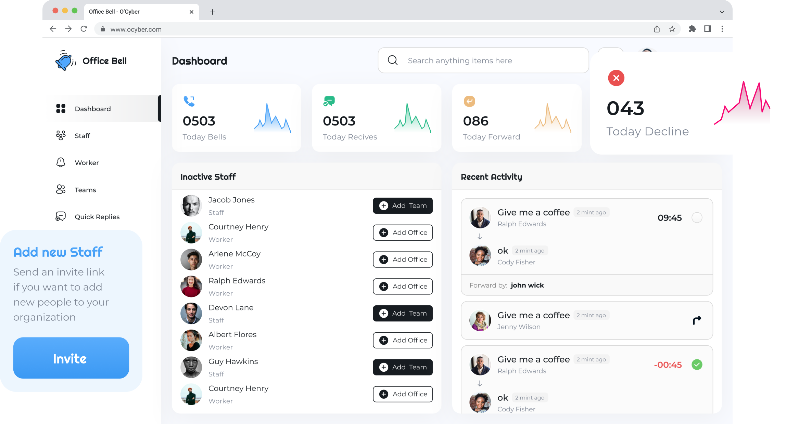786x424 pixels.
Task: Toggle empty circle next to 09:45
Action: 697,217
